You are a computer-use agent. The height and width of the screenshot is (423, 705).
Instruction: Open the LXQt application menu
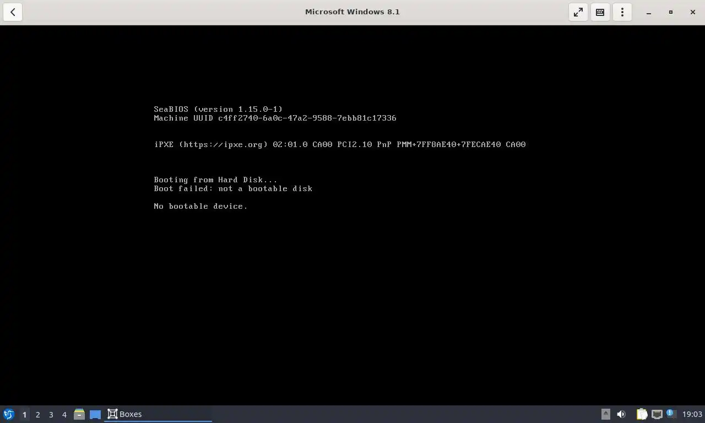tap(9, 414)
